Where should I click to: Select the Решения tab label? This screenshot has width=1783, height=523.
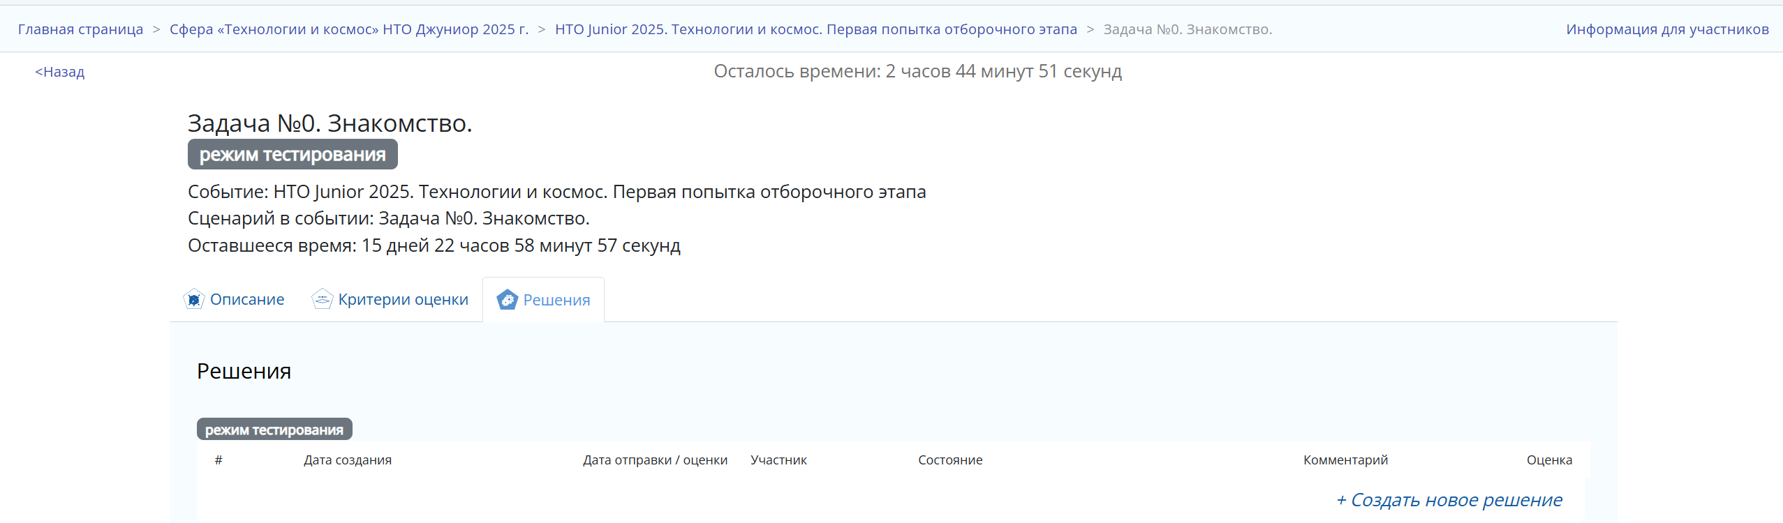point(556,301)
